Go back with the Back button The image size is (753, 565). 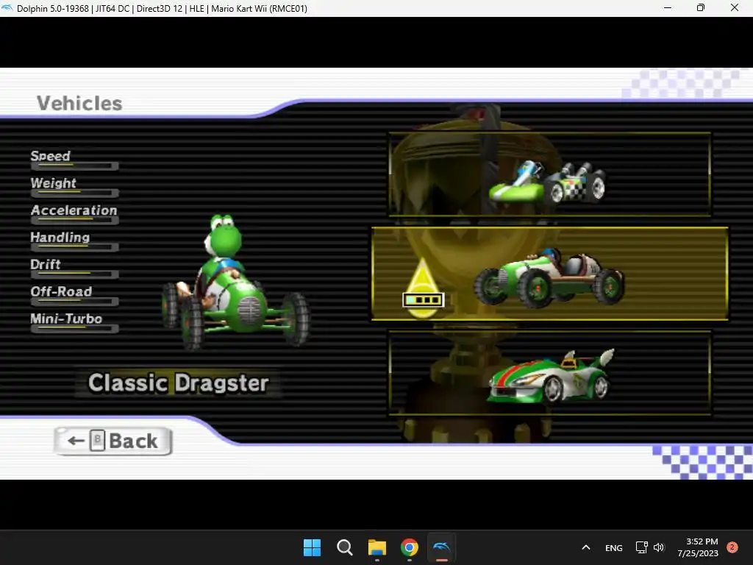tap(113, 441)
